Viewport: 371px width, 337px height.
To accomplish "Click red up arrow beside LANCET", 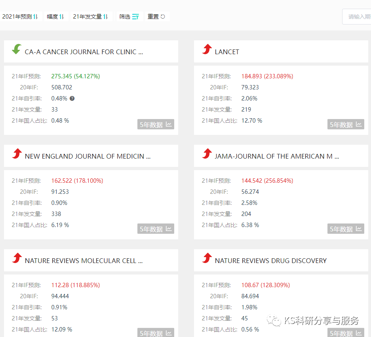I will tap(207, 49).
